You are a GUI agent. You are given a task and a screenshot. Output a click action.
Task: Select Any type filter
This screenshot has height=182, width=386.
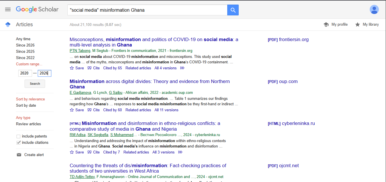(x=23, y=118)
